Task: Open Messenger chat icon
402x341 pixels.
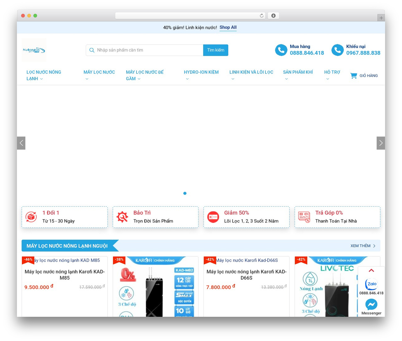Action: [x=371, y=304]
